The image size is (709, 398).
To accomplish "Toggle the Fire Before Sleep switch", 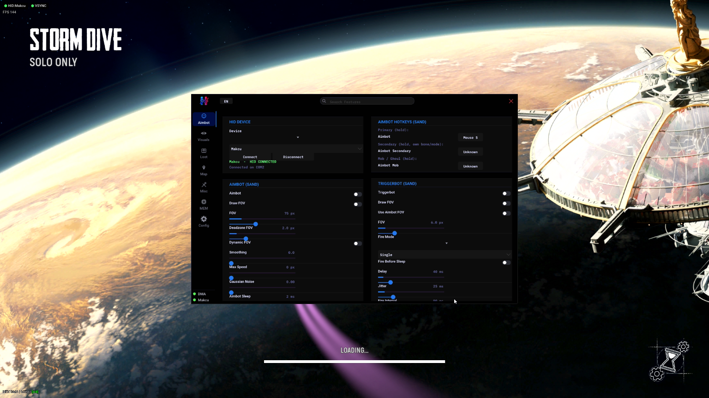I will click(x=506, y=263).
